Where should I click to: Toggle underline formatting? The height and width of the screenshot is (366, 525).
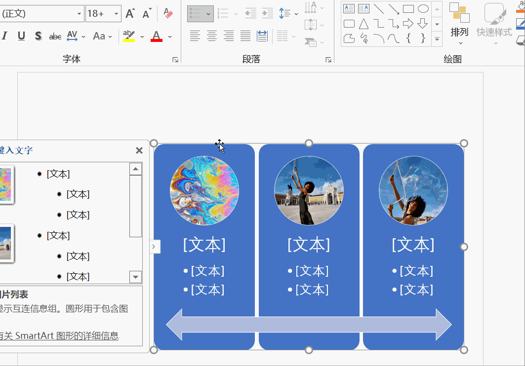tap(21, 36)
